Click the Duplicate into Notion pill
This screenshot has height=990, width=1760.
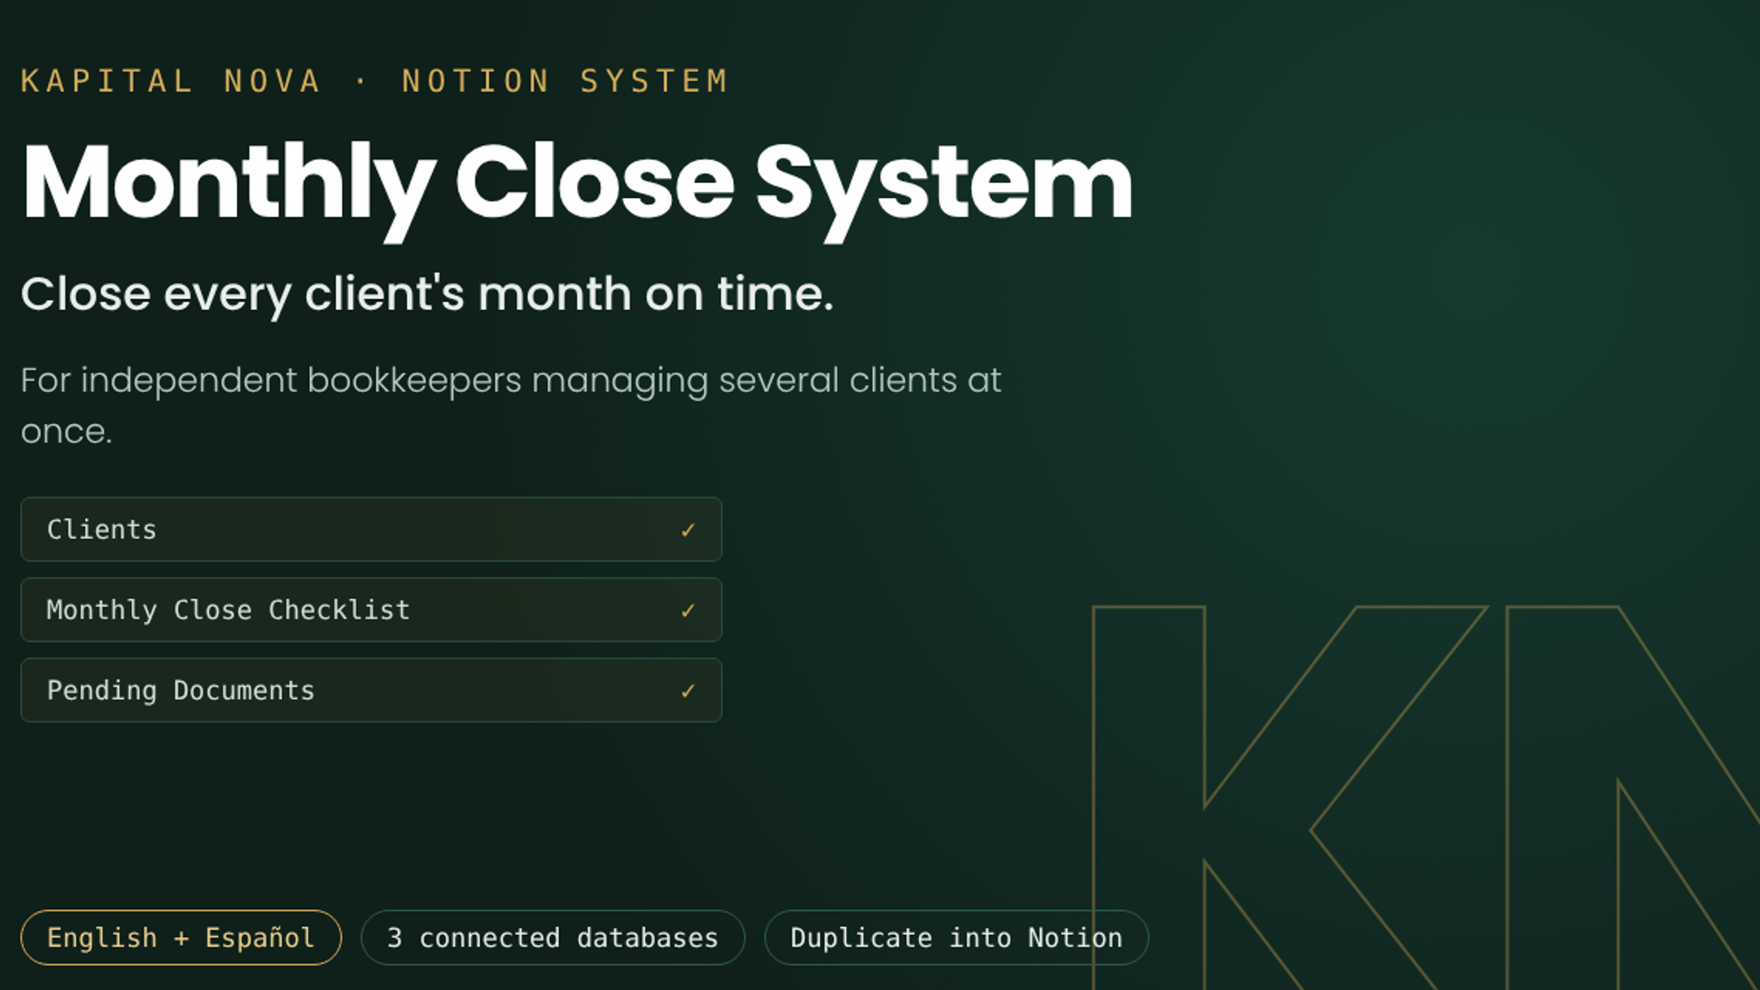(956, 938)
